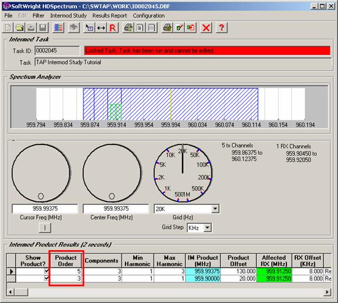Open the Intermod Study menu

coord(68,16)
